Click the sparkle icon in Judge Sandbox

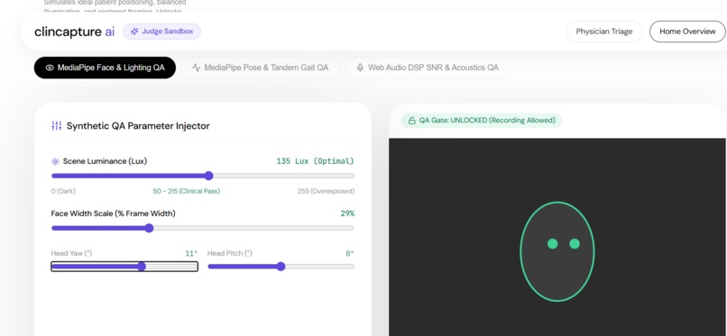coord(134,32)
